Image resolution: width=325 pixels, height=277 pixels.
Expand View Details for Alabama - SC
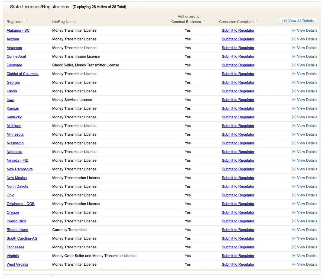pos(304,31)
